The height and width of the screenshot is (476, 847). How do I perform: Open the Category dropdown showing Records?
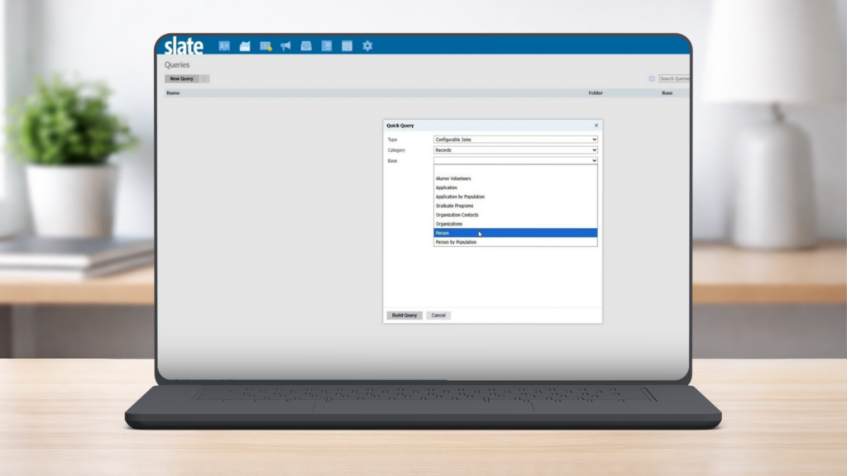(x=515, y=150)
